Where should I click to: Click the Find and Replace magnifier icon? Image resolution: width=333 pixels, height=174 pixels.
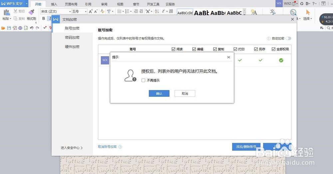tap(293, 12)
